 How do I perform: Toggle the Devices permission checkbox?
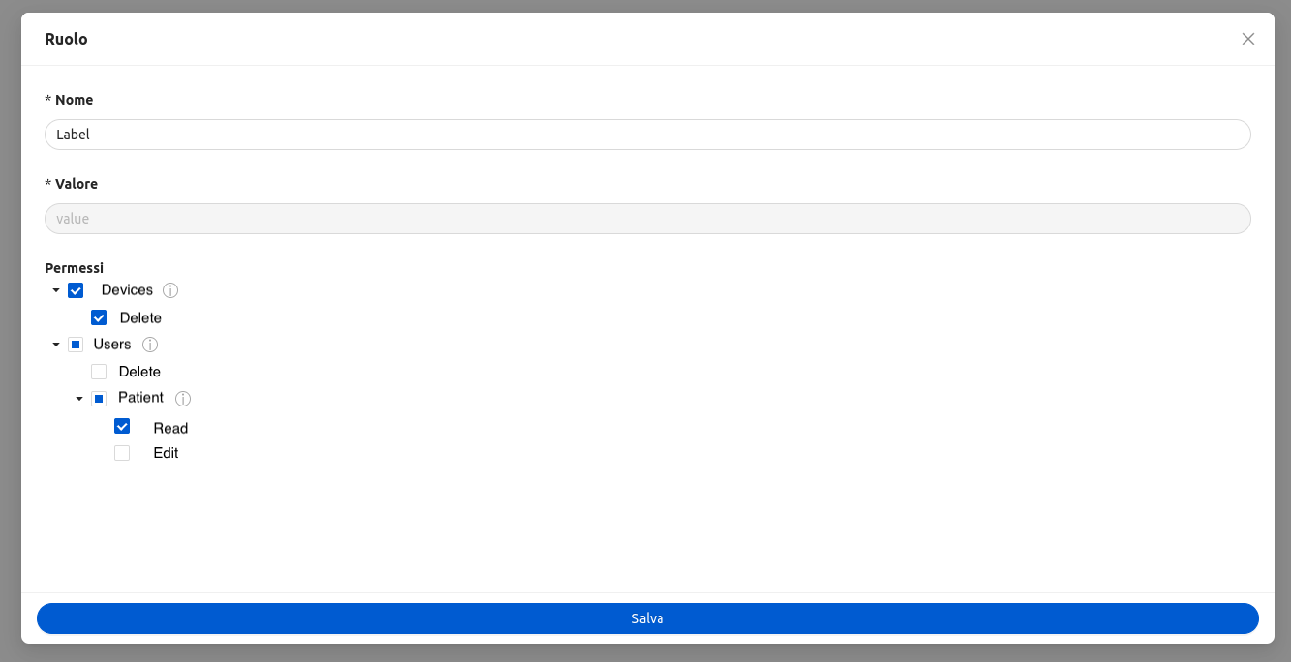[x=76, y=289]
